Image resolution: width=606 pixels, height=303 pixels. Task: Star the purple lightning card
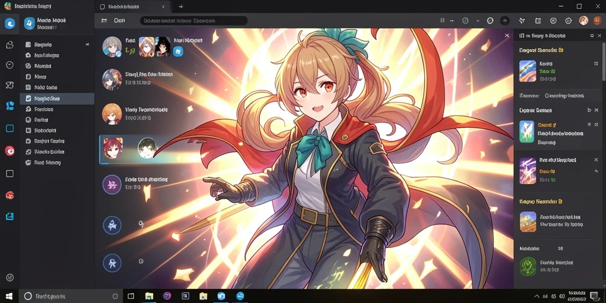pyautogui.click(x=596, y=171)
